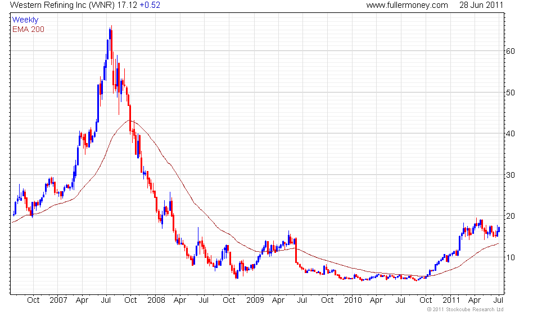Click the 50 price axis label
The image size is (551, 314).
tap(511, 93)
